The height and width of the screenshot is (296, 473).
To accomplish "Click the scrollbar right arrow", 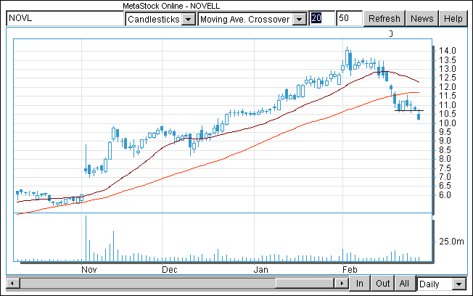I will click(x=342, y=284).
